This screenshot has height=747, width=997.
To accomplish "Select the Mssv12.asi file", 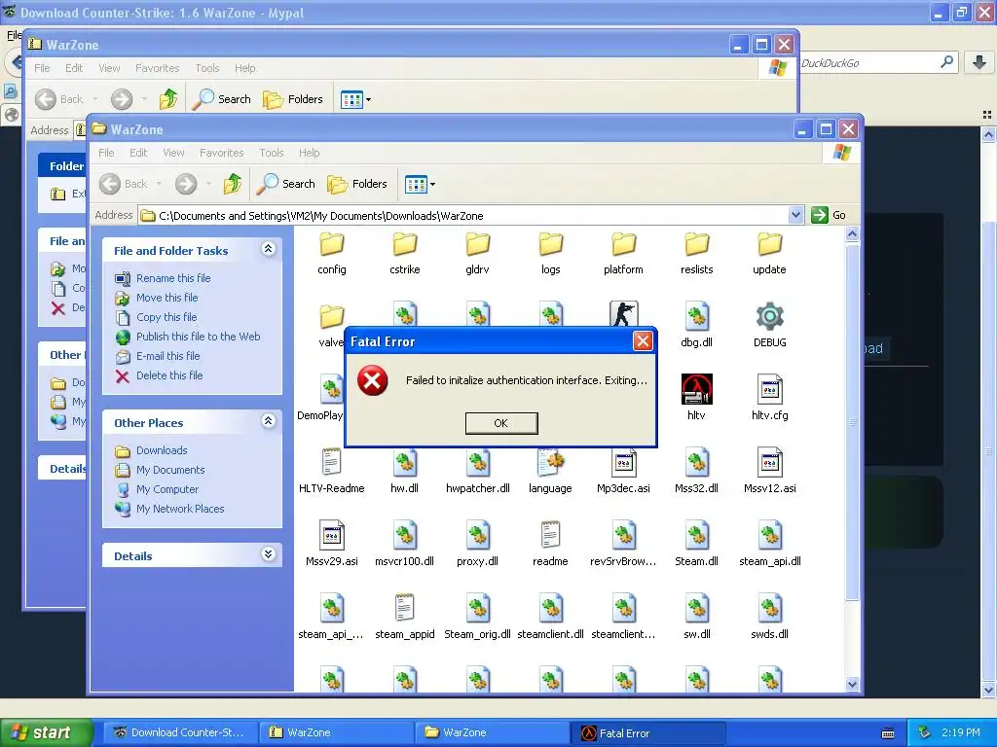I will [769, 471].
